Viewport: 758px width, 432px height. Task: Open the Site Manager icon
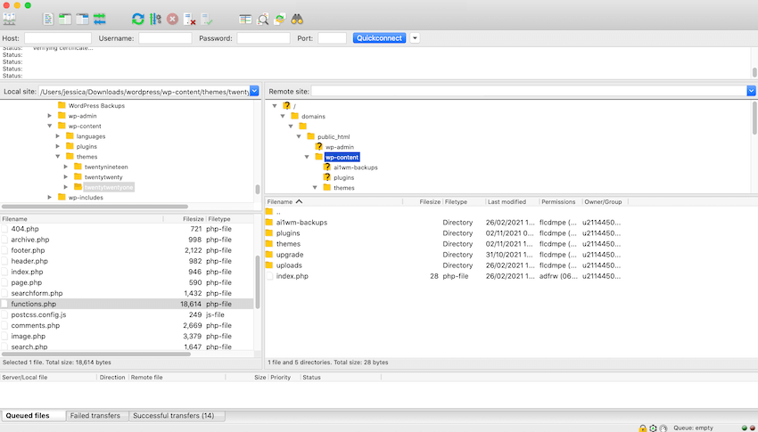click(11, 19)
